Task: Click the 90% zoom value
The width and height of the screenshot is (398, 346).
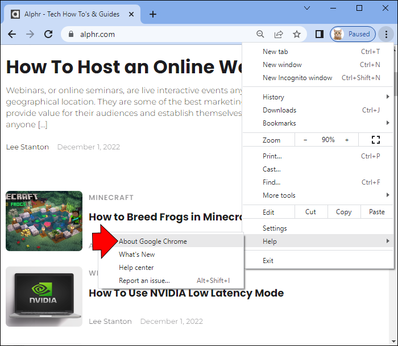Action: tap(328, 140)
